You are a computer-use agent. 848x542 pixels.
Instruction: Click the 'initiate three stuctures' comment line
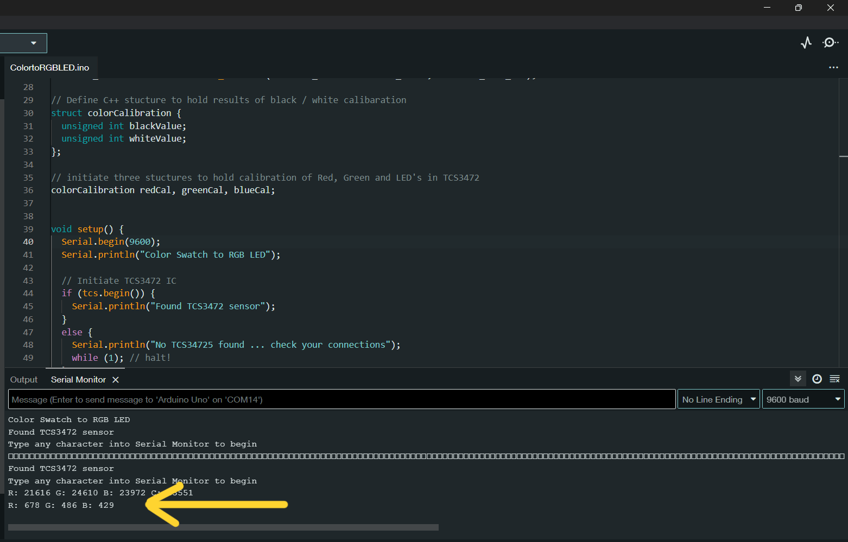click(x=265, y=177)
